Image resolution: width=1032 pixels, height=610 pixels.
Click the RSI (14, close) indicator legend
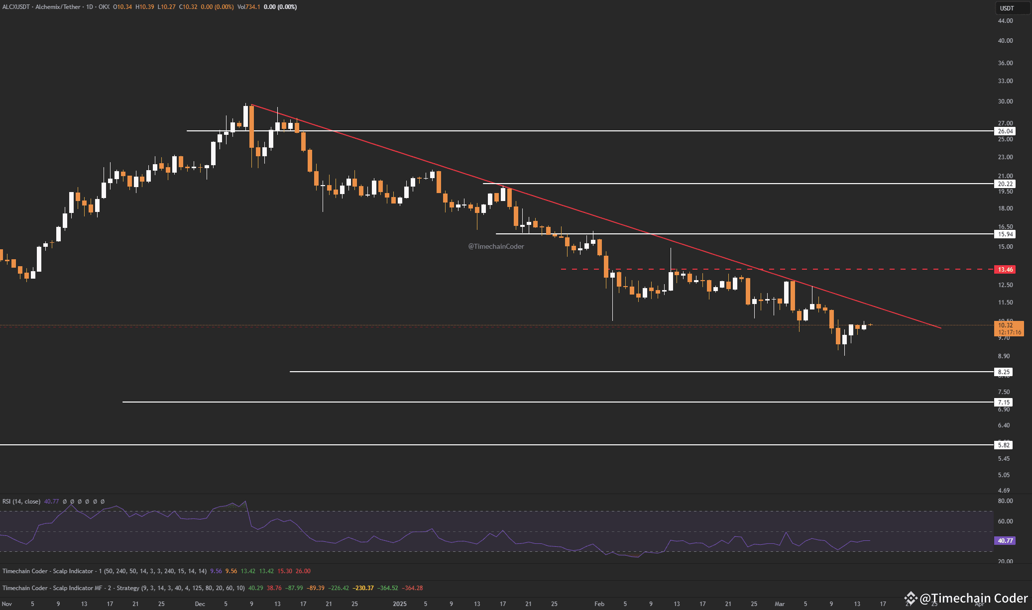coord(21,502)
